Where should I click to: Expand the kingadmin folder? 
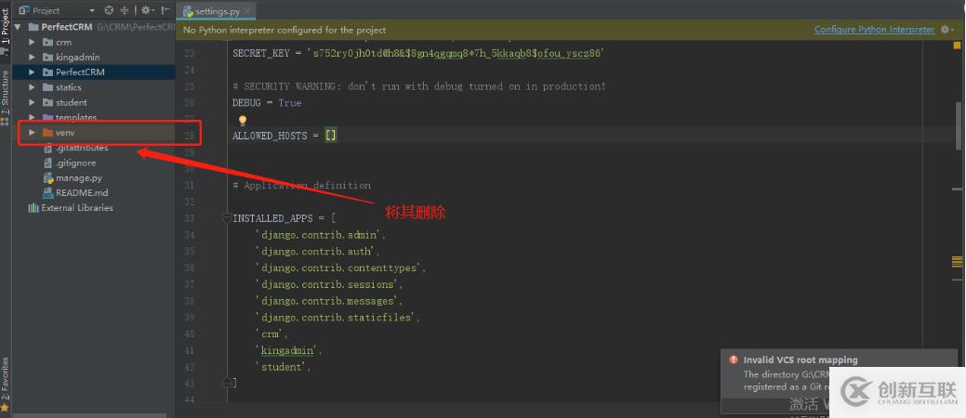tap(32, 58)
